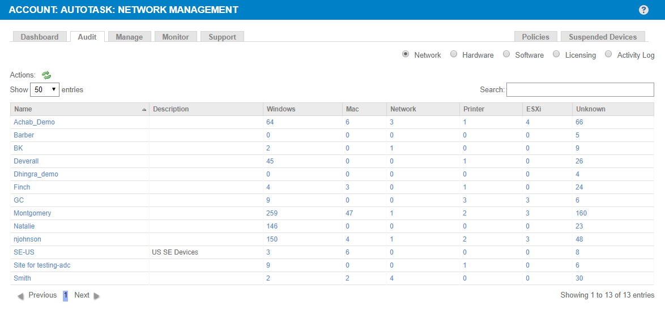Open Finch Unknown count 24
This screenshot has width=665, height=310.
coord(579,187)
